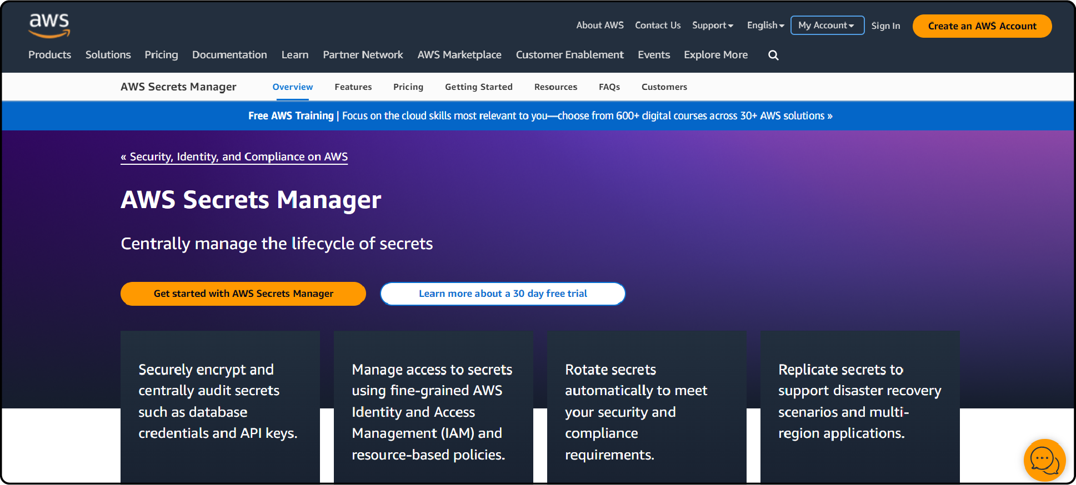Screen dimensions: 1076x485
Task: Open the Customers tab
Action: 664,87
